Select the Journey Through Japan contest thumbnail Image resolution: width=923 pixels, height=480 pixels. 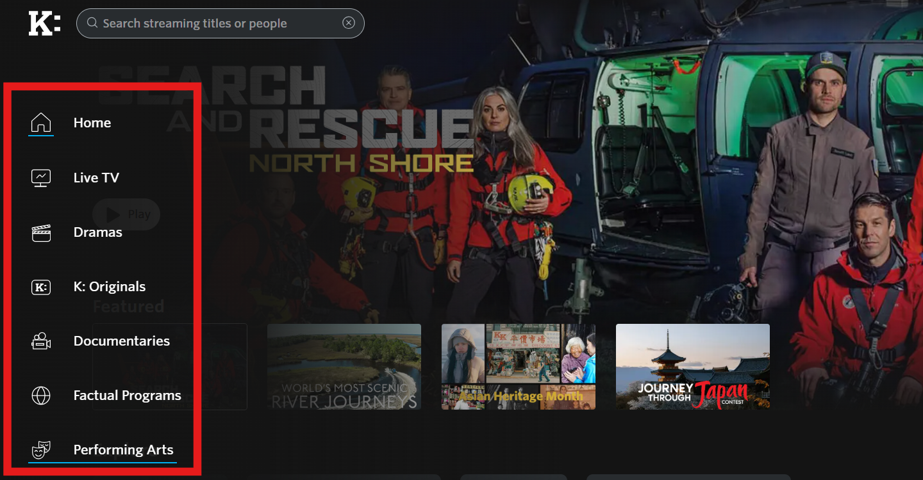(693, 366)
